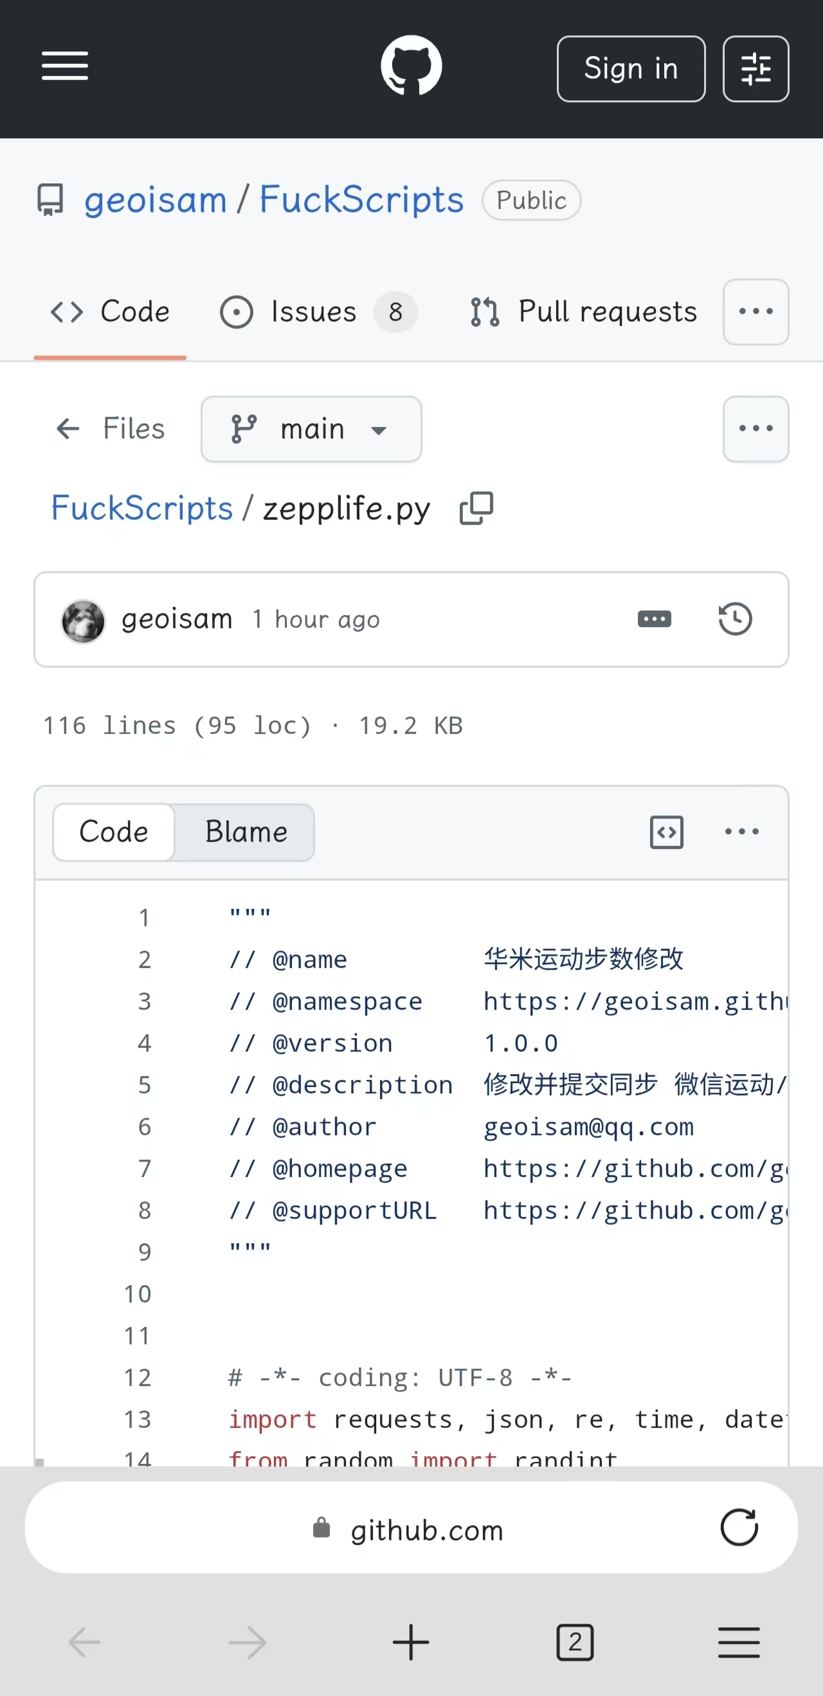The image size is (823, 1696).
Task: Go back to the Files list
Action: coord(111,429)
